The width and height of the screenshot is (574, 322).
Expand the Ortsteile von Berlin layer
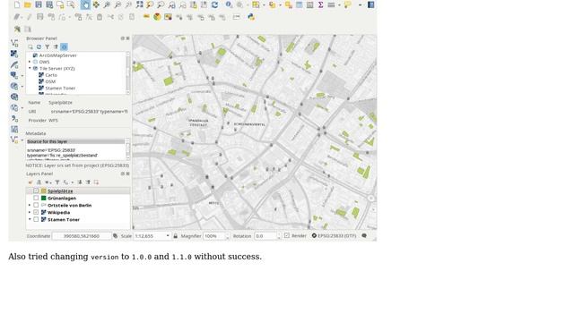tap(30, 205)
